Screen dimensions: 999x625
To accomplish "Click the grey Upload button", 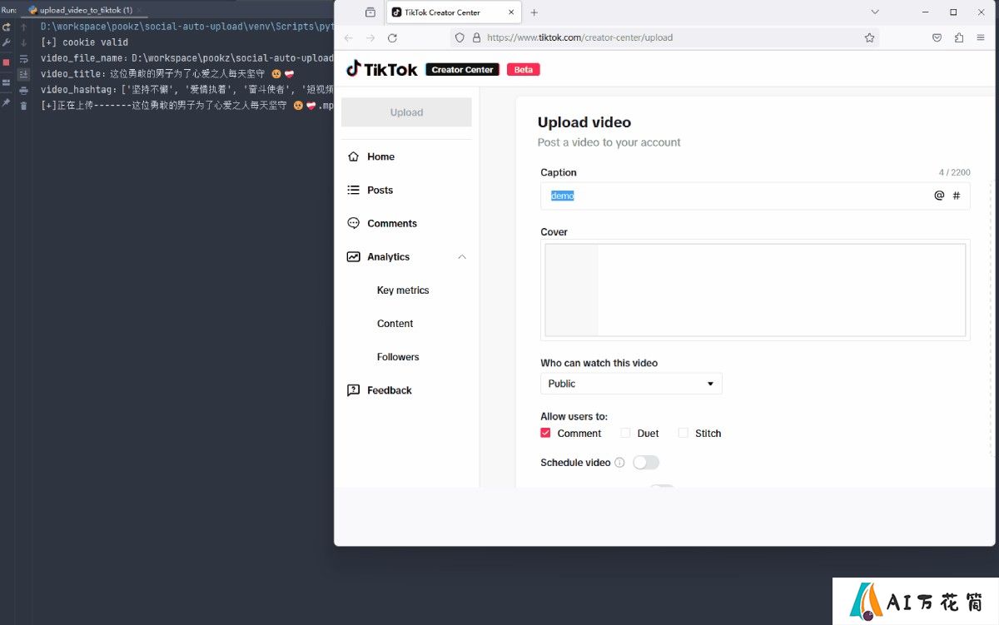I will (406, 112).
